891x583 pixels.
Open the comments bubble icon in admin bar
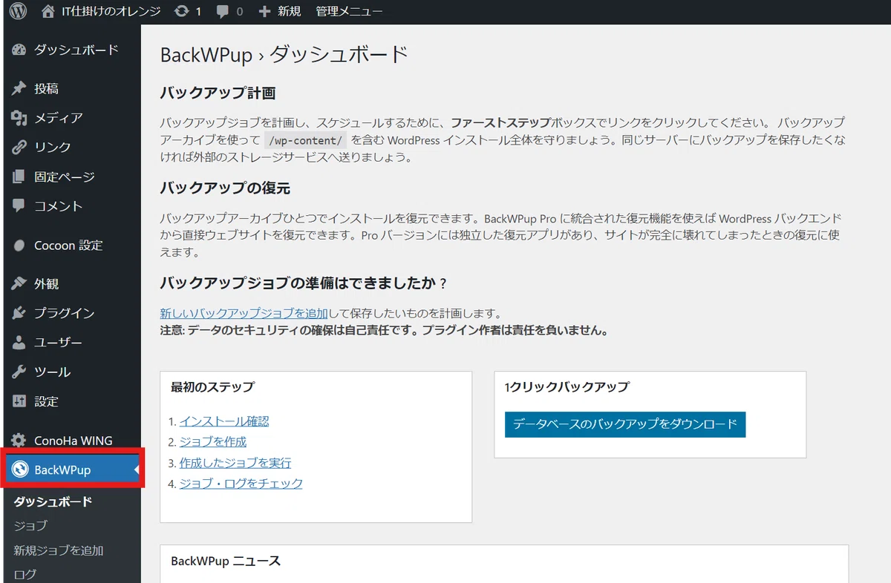click(223, 12)
